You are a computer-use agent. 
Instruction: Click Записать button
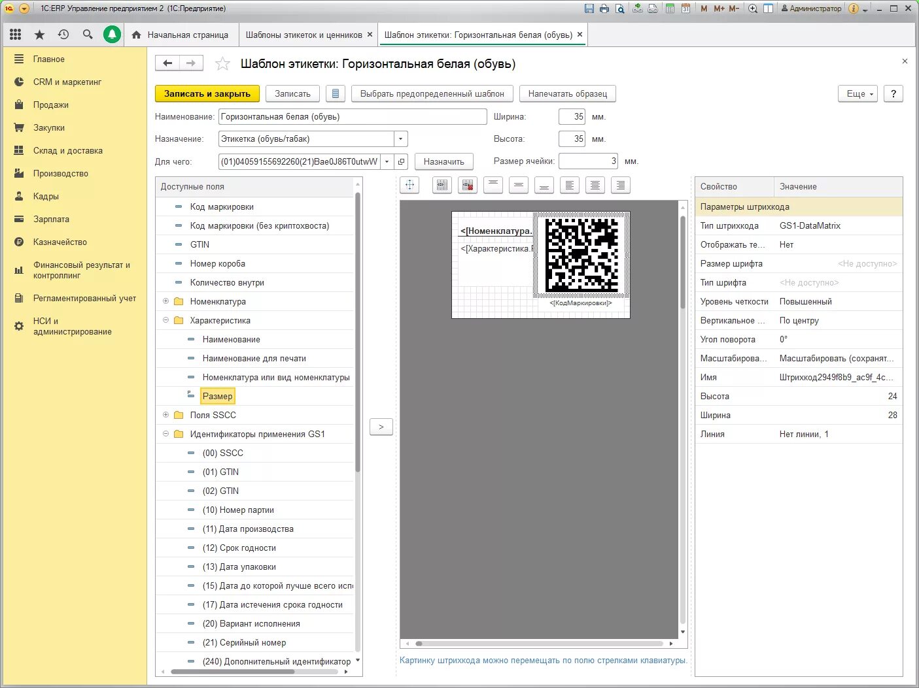[x=292, y=93]
